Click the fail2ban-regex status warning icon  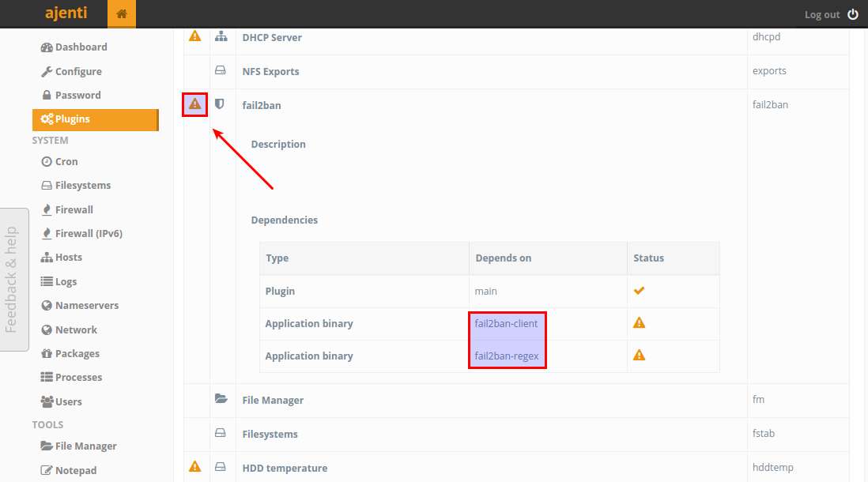(x=639, y=356)
